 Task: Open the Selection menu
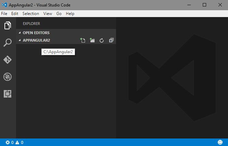pyautogui.click(x=31, y=14)
